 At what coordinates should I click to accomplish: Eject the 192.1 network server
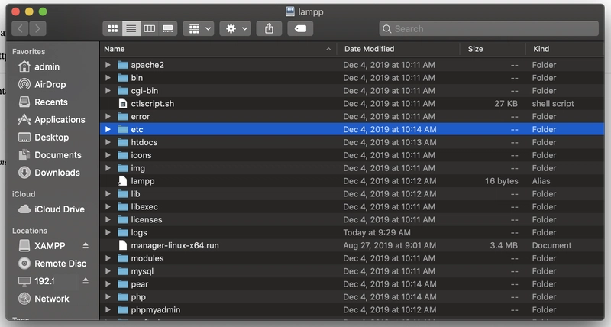point(86,281)
